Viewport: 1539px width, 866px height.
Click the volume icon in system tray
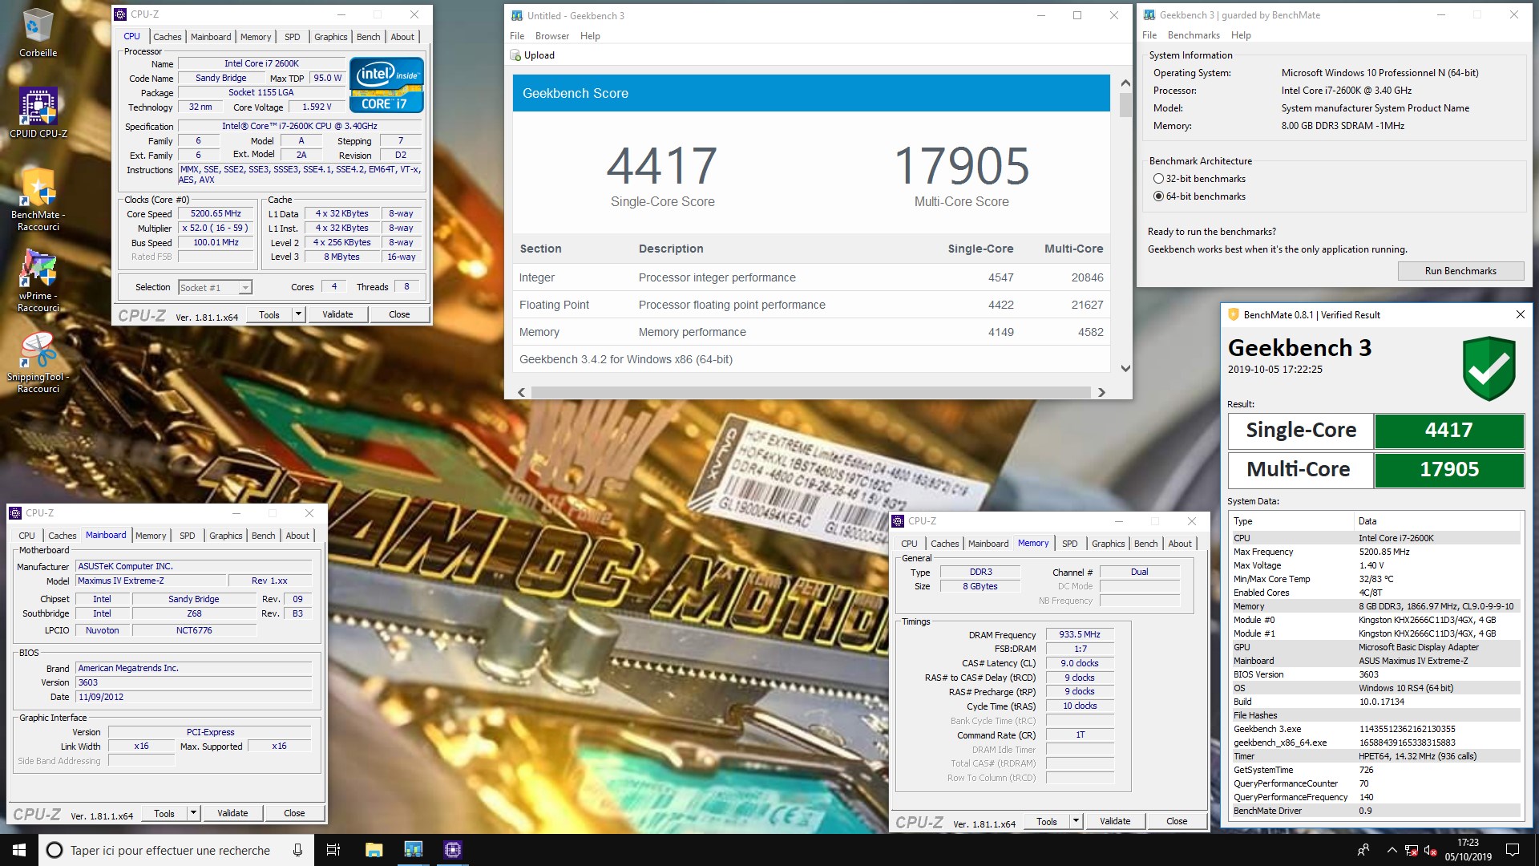(x=1430, y=850)
